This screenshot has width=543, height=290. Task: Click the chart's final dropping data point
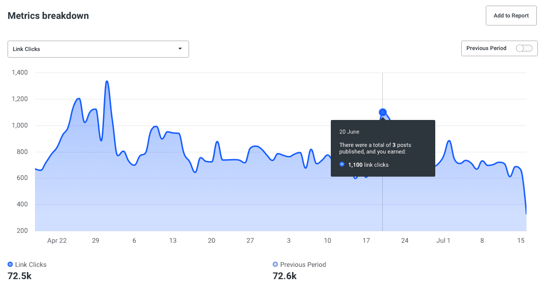526,213
